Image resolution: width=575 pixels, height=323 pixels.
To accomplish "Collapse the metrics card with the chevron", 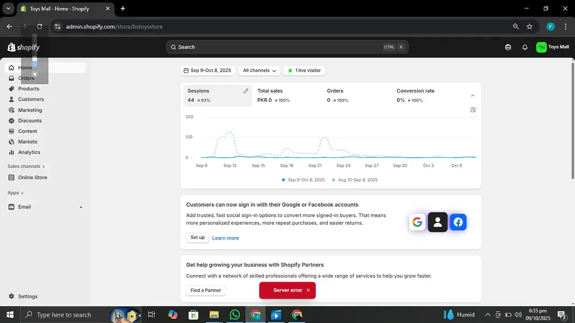I will (473, 96).
